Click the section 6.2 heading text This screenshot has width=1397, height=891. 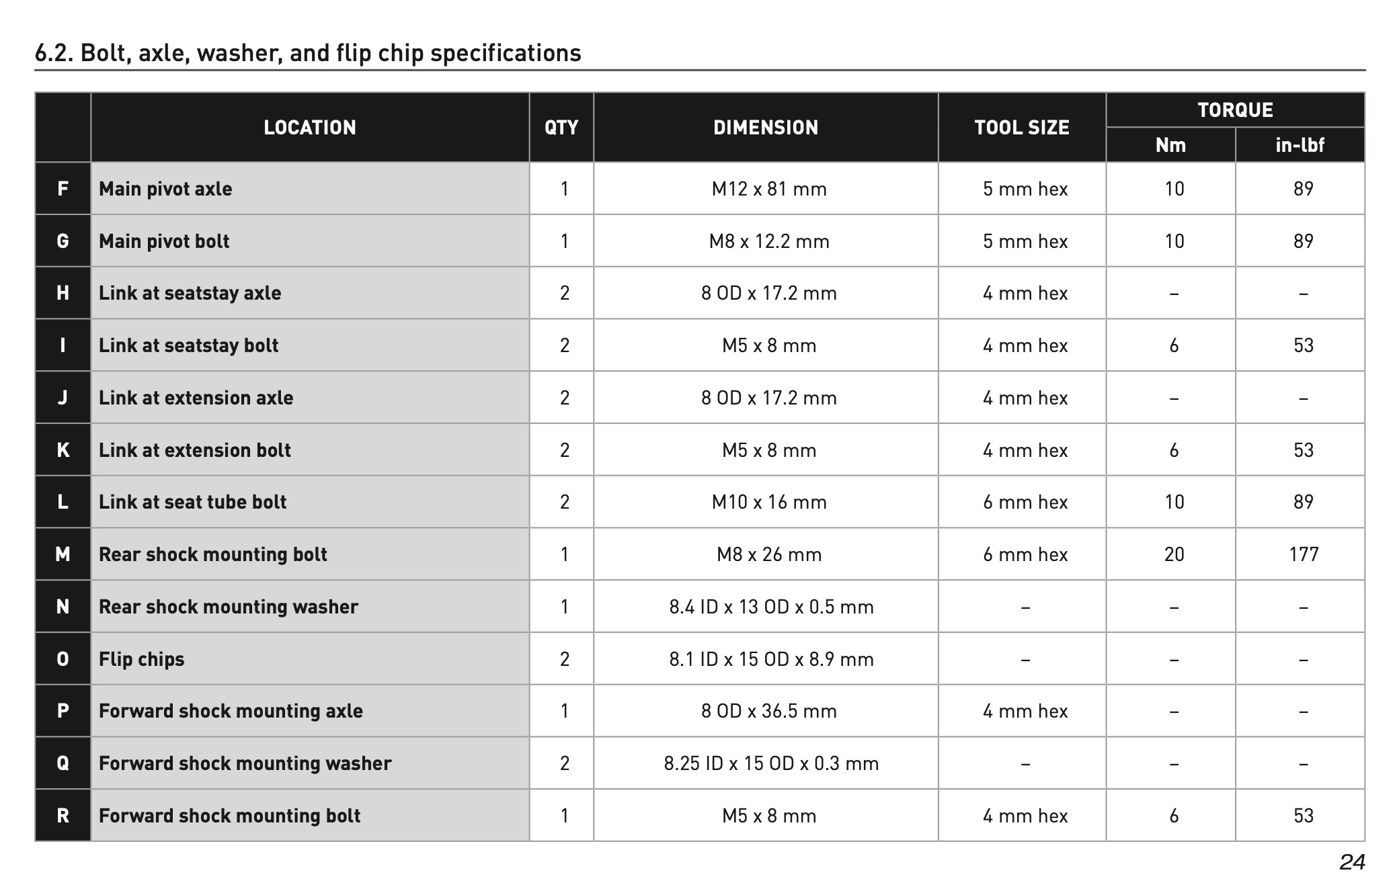[x=308, y=53]
